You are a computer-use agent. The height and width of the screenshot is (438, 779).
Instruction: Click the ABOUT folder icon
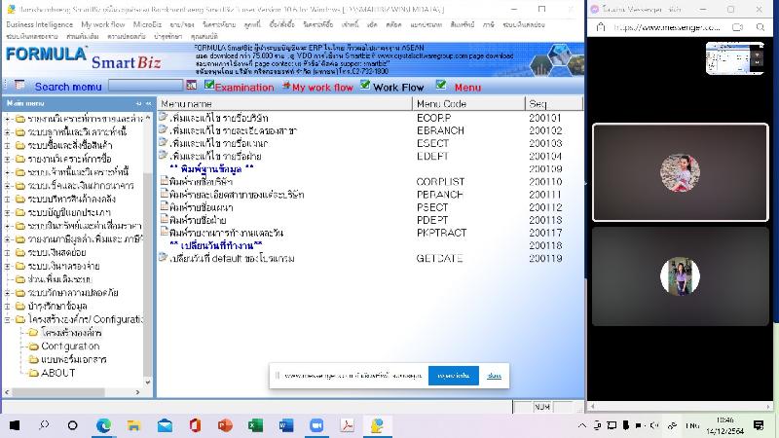click(33, 372)
